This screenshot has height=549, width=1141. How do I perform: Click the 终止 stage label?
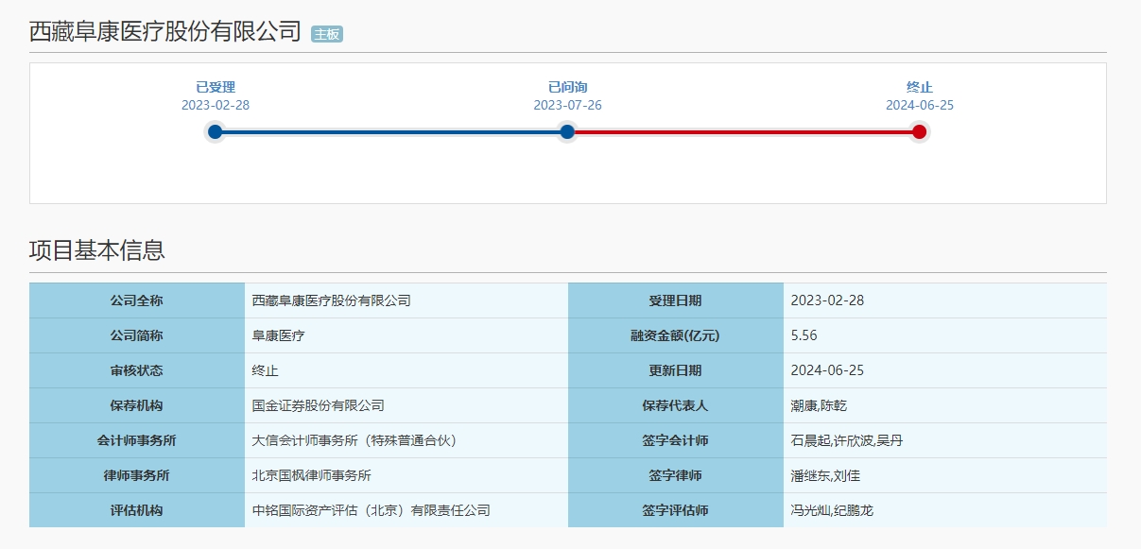click(920, 87)
